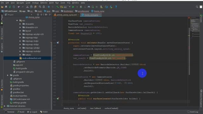Open the VCS menu
The height and width of the screenshot is (114, 203).
click(x=69, y=3)
